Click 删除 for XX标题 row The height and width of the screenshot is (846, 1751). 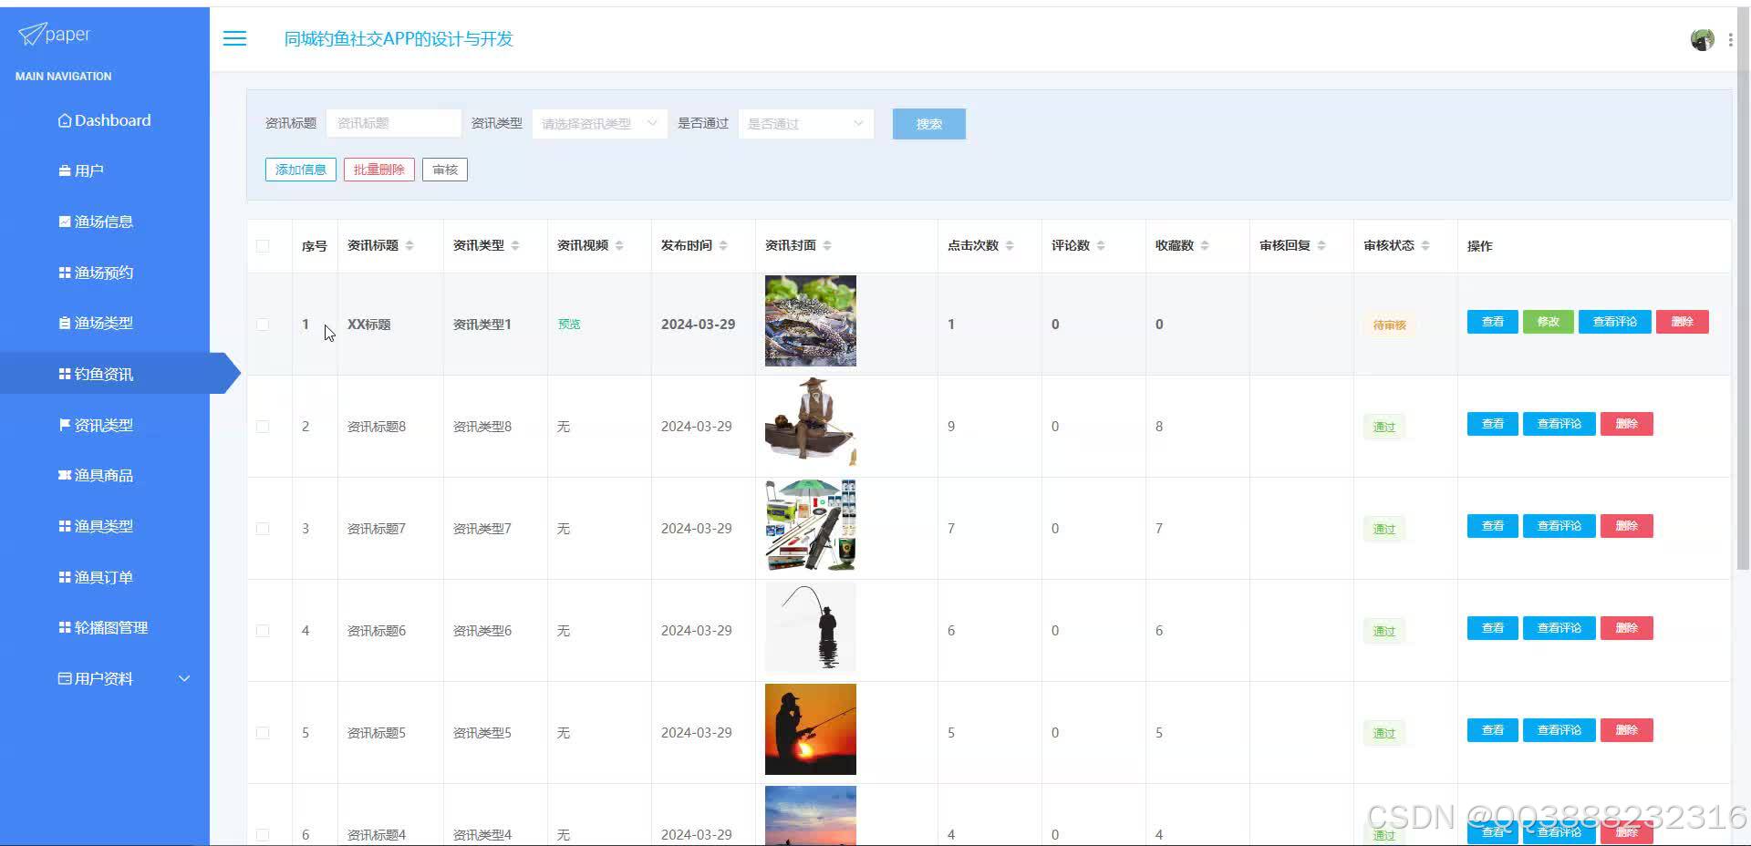(x=1682, y=322)
